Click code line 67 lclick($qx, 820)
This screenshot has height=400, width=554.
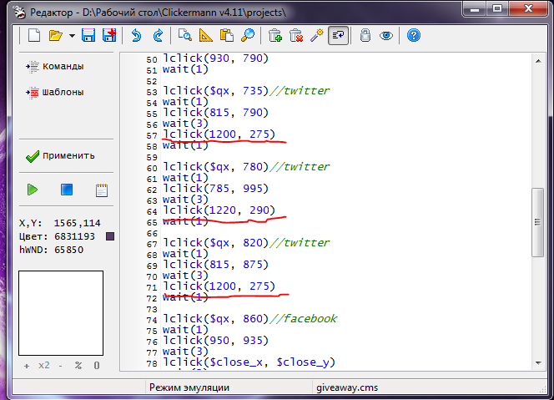point(215,243)
